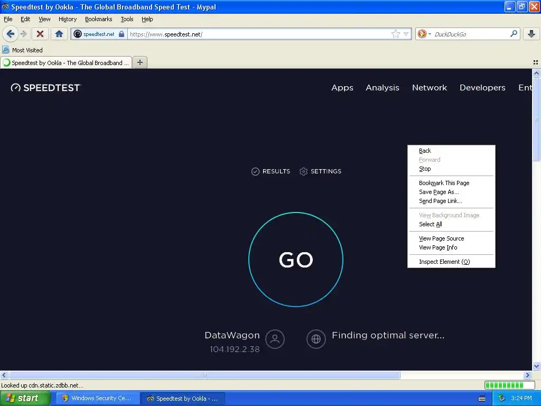Screen dimensions: 541x406
Task: Click the forward arrow in the toolbar
Action: click(x=24, y=34)
